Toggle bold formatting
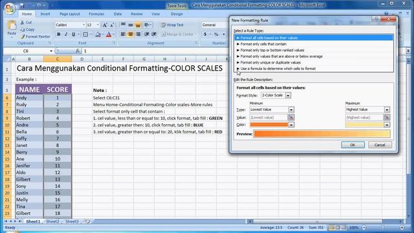The height and width of the screenshot is (233, 414). [59, 34]
